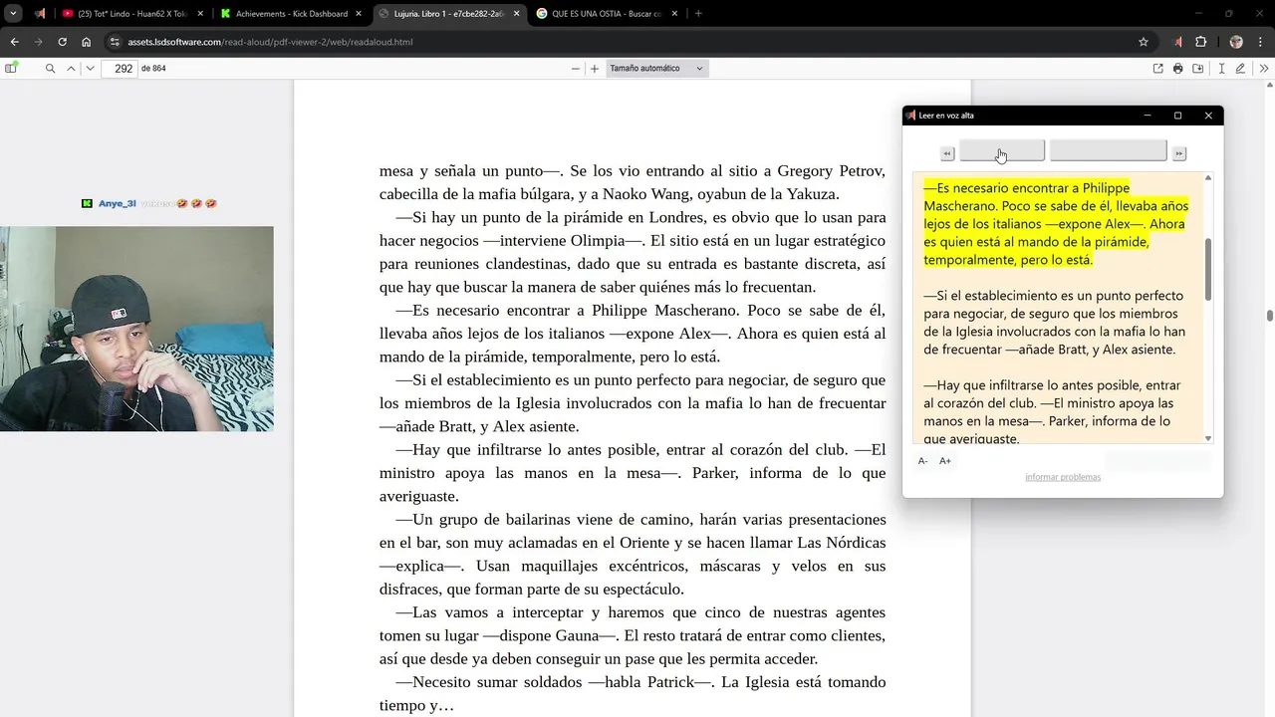Go to next page with down arrow
Viewport: 1275px width, 717px height.
(90, 69)
